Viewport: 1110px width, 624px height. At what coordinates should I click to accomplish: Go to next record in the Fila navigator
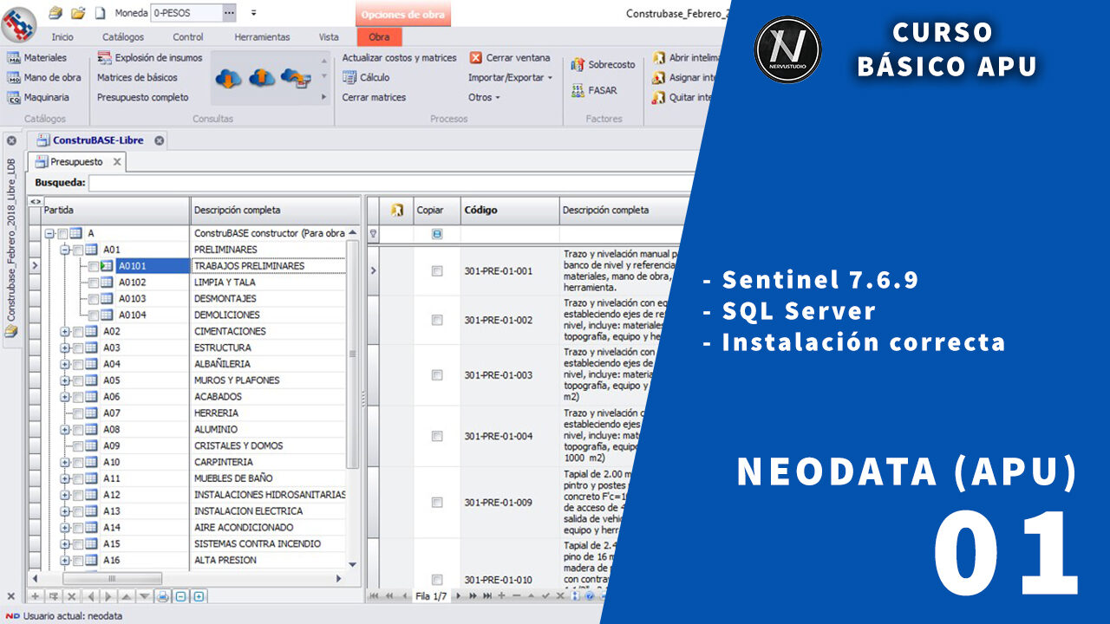[460, 596]
